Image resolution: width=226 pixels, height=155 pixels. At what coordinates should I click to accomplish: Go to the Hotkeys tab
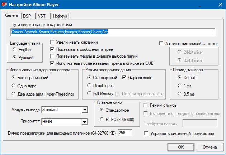60,16
